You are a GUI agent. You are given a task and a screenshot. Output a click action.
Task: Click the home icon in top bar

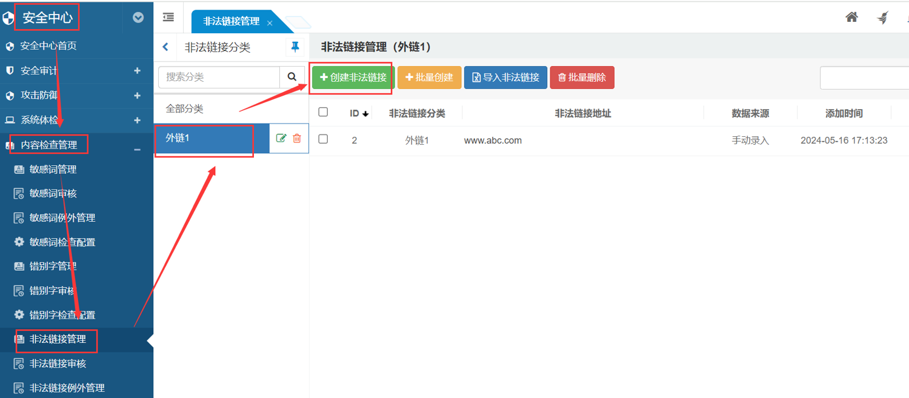851,18
